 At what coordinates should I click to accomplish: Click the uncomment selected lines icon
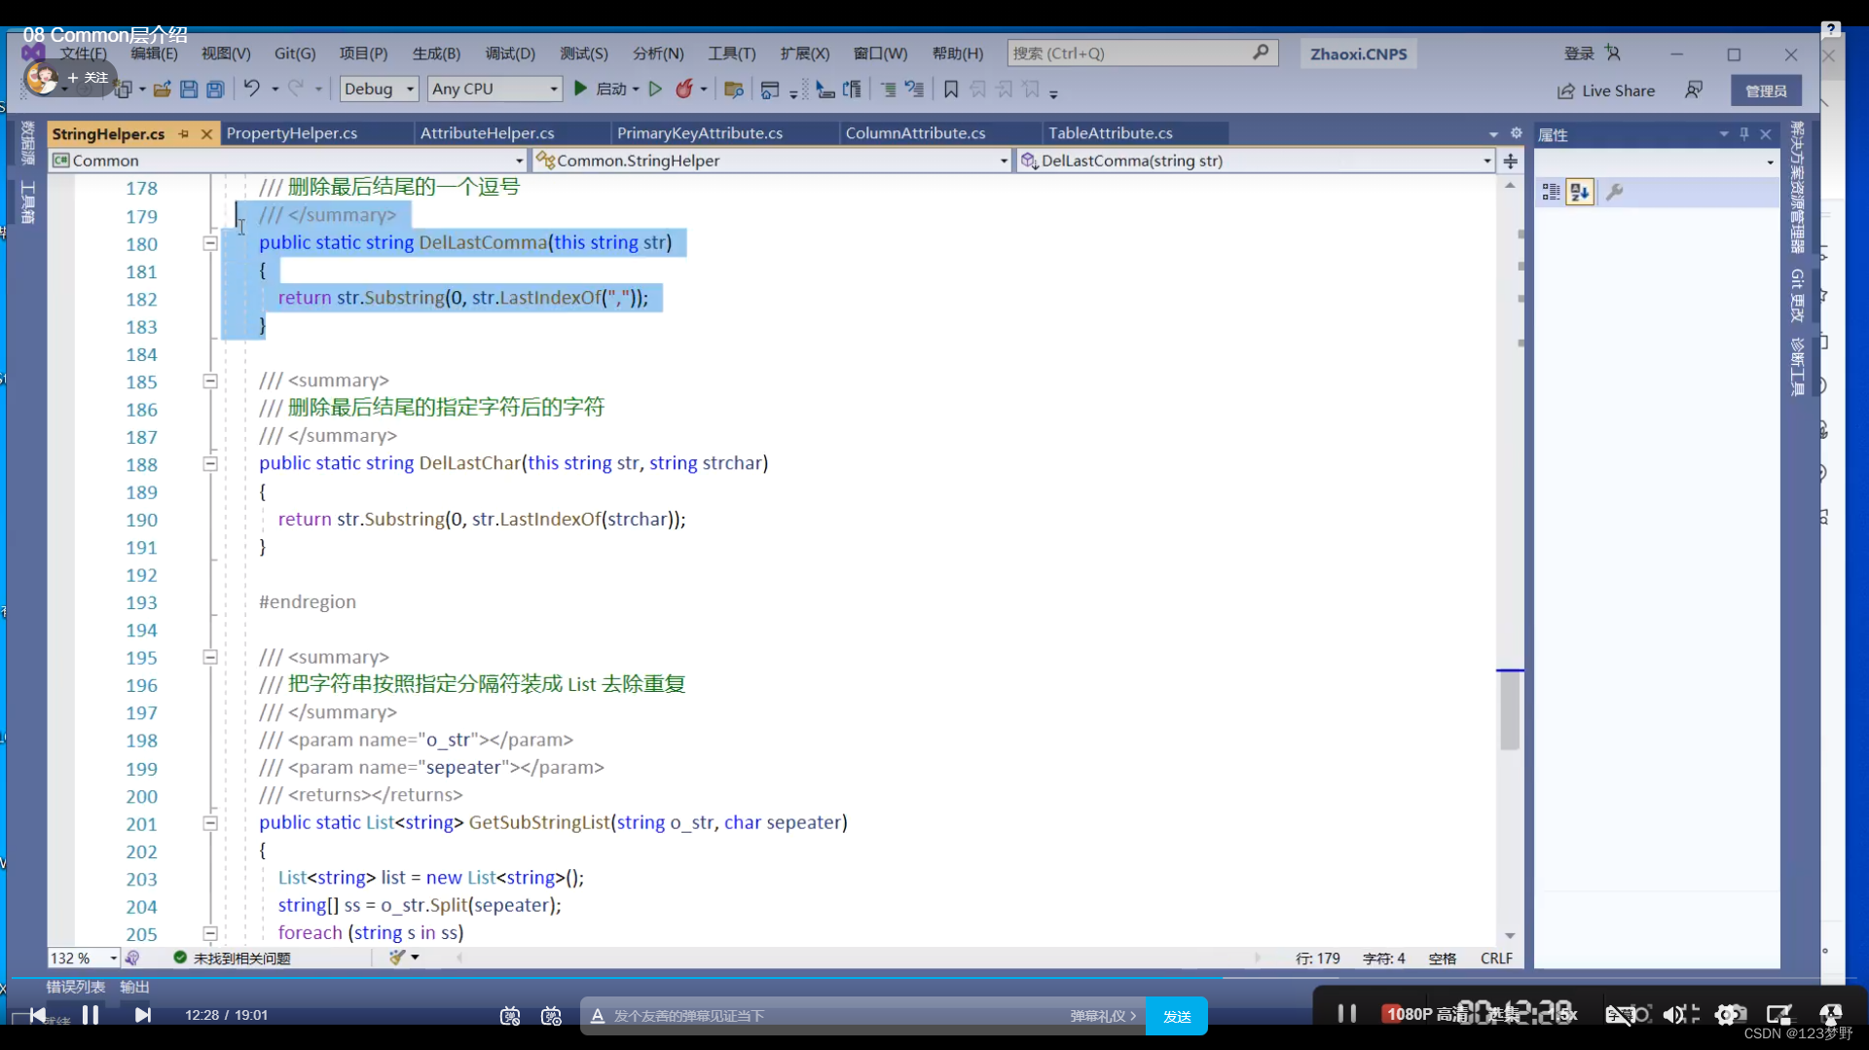pos(914,90)
